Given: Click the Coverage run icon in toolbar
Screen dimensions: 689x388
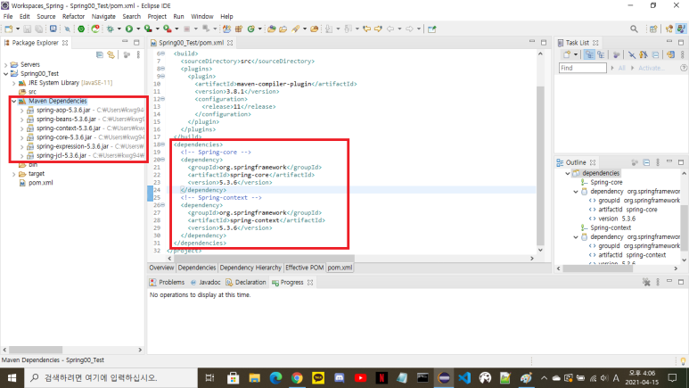Looking at the screenshot, I should (x=148, y=29).
